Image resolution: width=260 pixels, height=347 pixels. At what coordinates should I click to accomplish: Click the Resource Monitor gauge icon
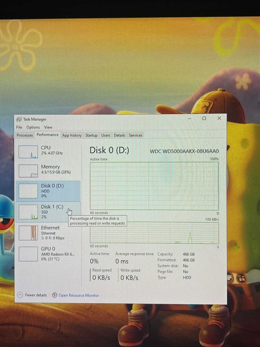pos(54,295)
